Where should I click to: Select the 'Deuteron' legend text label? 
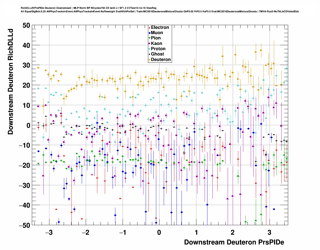tap(161, 60)
